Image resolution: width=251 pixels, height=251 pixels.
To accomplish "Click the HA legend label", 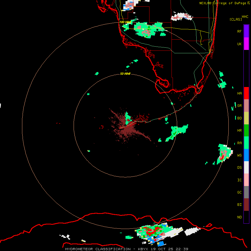I will tap(239, 93).
